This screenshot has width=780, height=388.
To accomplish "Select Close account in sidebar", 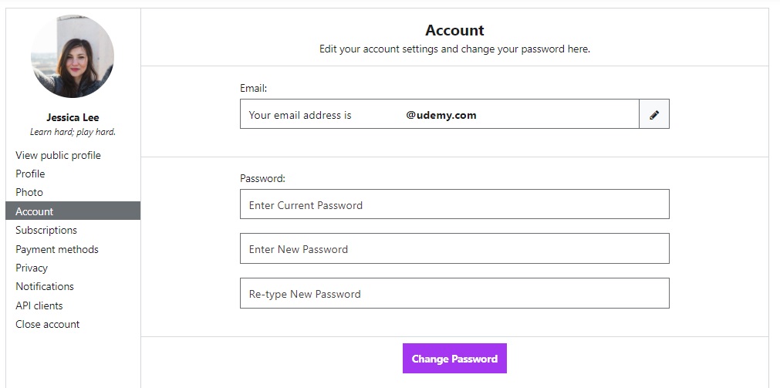I will point(48,324).
